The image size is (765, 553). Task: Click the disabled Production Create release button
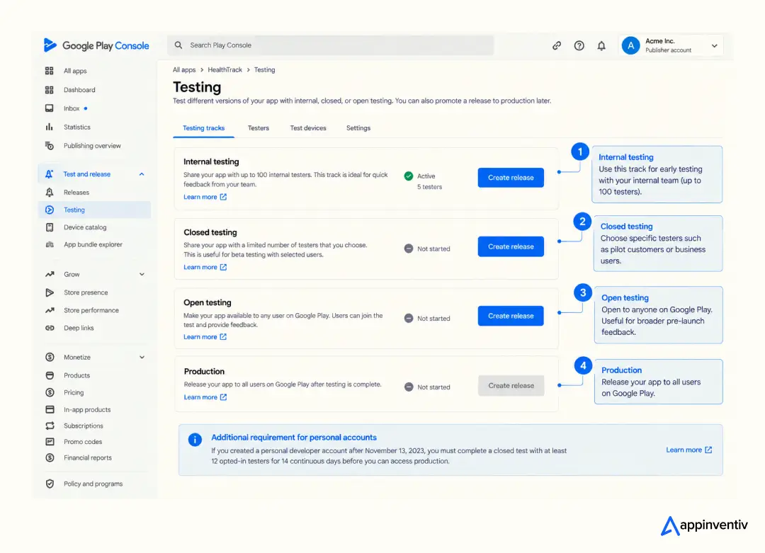tap(511, 385)
